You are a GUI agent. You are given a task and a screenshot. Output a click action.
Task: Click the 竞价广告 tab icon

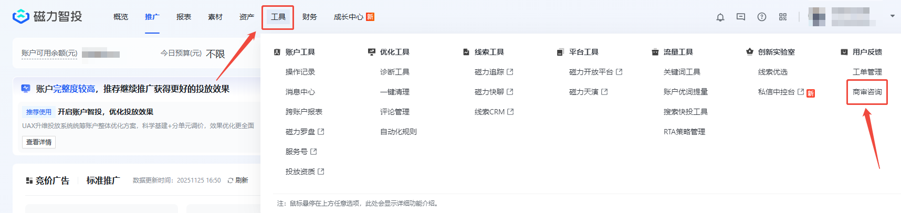tap(29, 180)
